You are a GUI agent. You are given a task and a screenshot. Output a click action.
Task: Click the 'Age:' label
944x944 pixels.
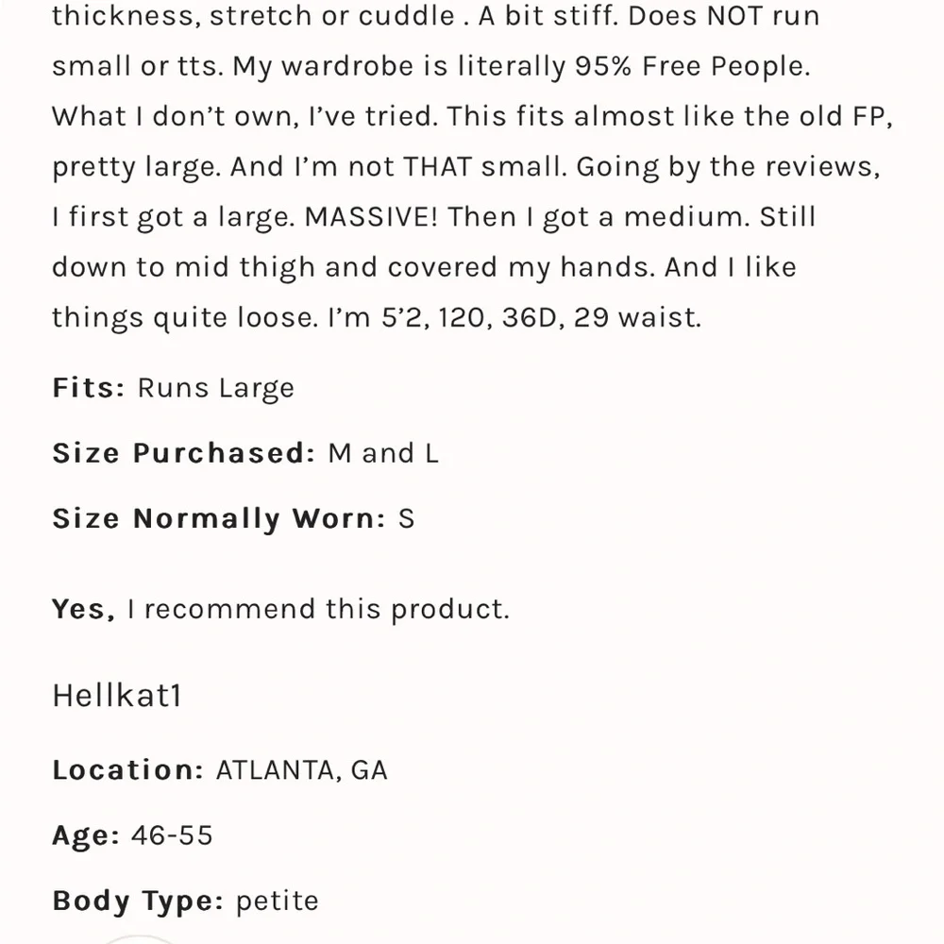coord(86,835)
